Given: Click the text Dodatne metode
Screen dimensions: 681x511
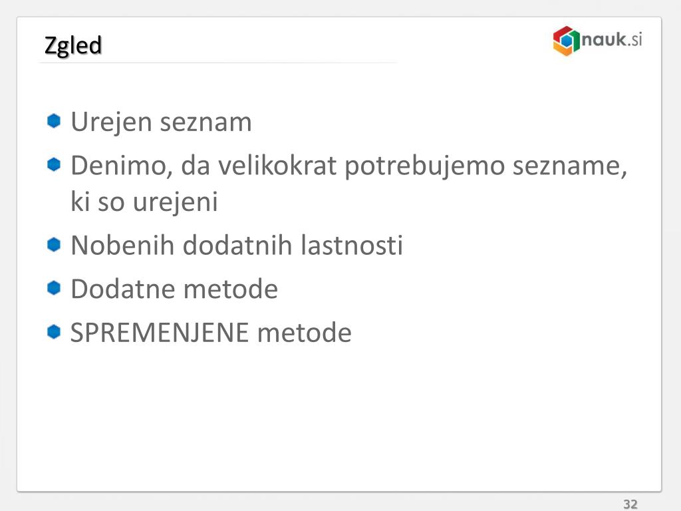Looking at the screenshot, I should tap(174, 289).
